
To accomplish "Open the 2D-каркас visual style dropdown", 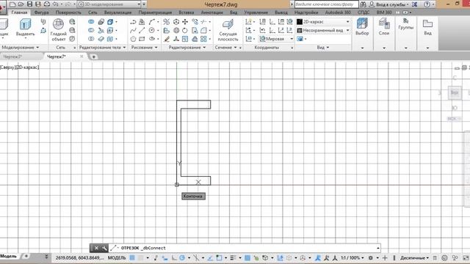I will pos(323,22).
